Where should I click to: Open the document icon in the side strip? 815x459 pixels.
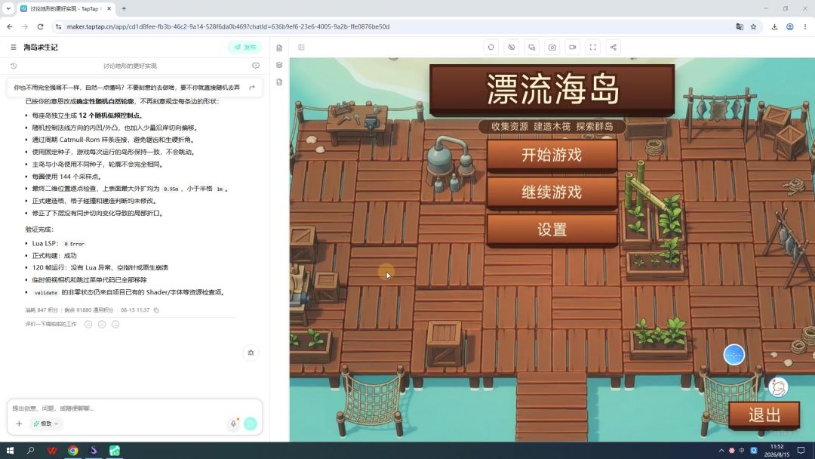(279, 48)
